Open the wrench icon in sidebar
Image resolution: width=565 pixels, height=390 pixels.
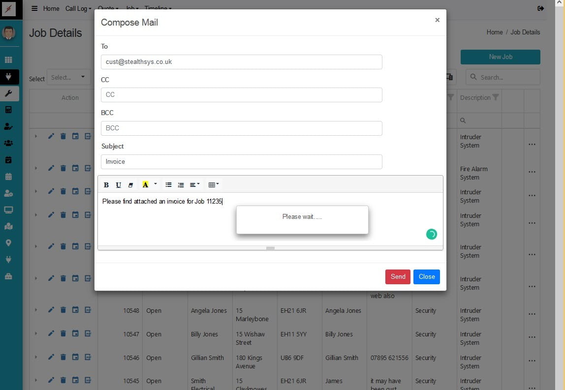(x=8, y=93)
